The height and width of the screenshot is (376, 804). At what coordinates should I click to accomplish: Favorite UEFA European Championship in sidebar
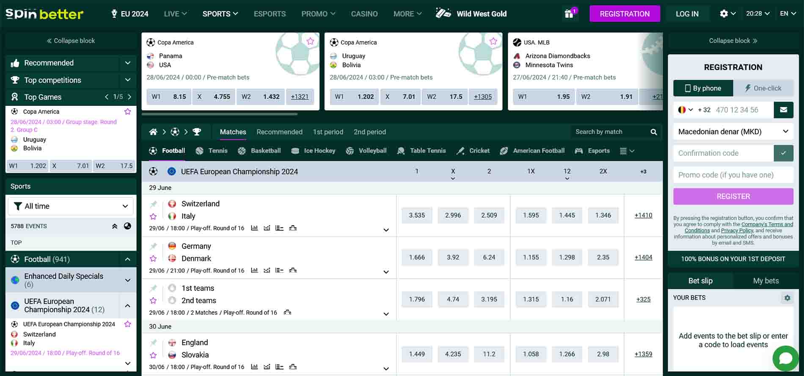click(x=127, y=324)
